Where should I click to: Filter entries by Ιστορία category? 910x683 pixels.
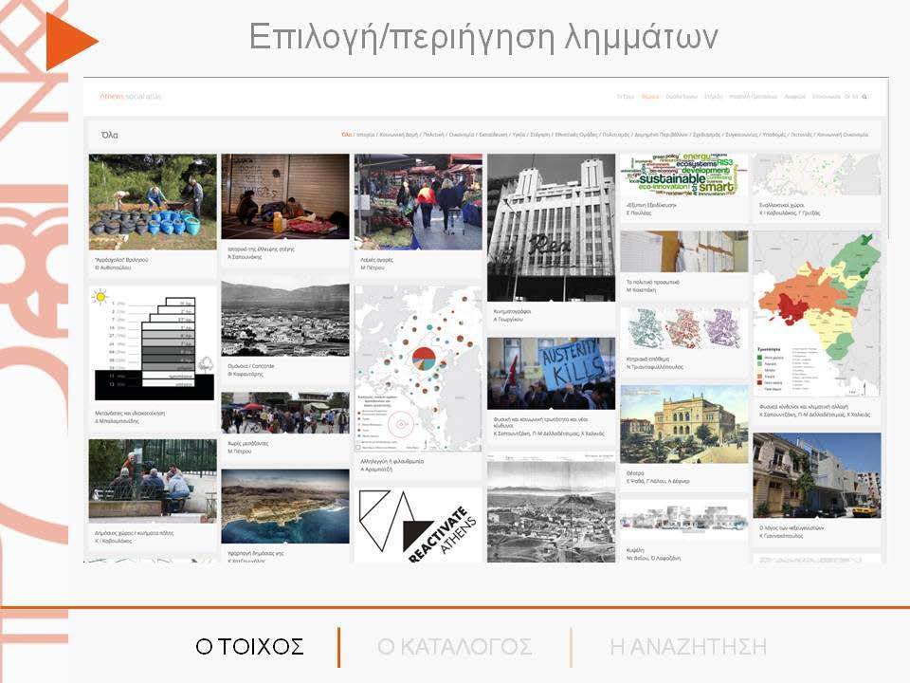(366, 135)
